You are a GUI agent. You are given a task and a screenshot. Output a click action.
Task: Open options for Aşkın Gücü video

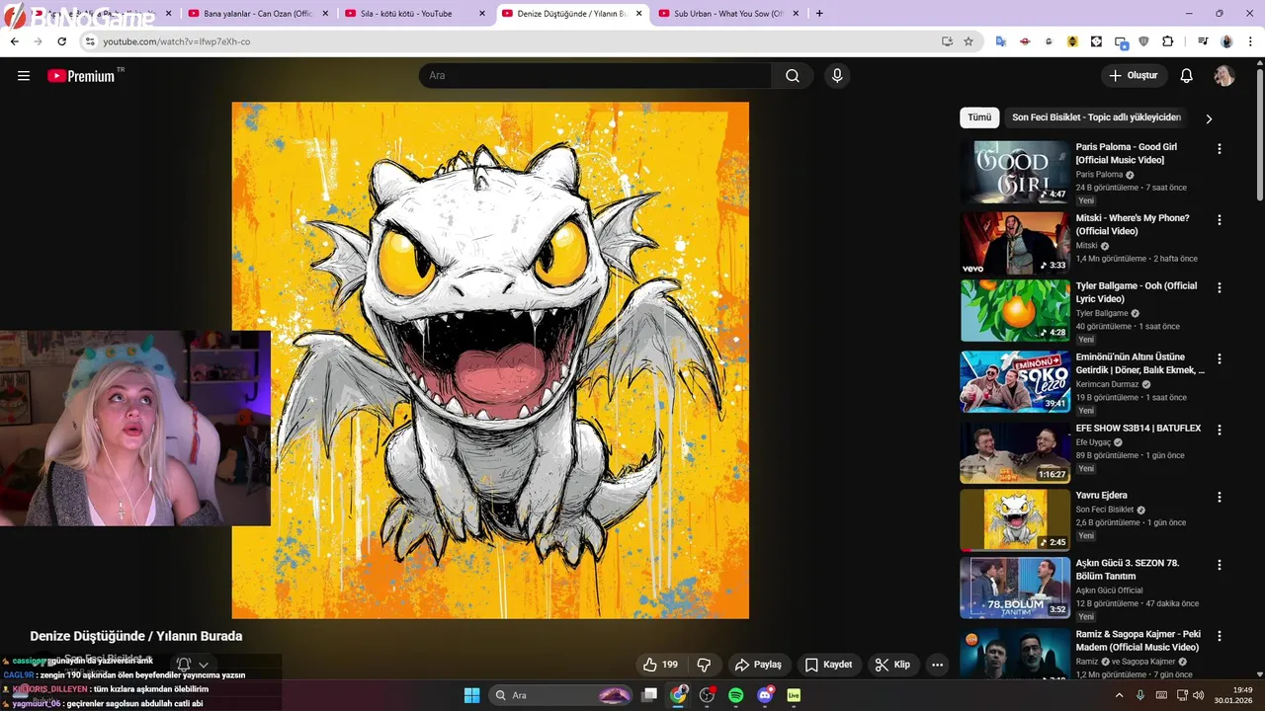click(x=1219, y=566)
